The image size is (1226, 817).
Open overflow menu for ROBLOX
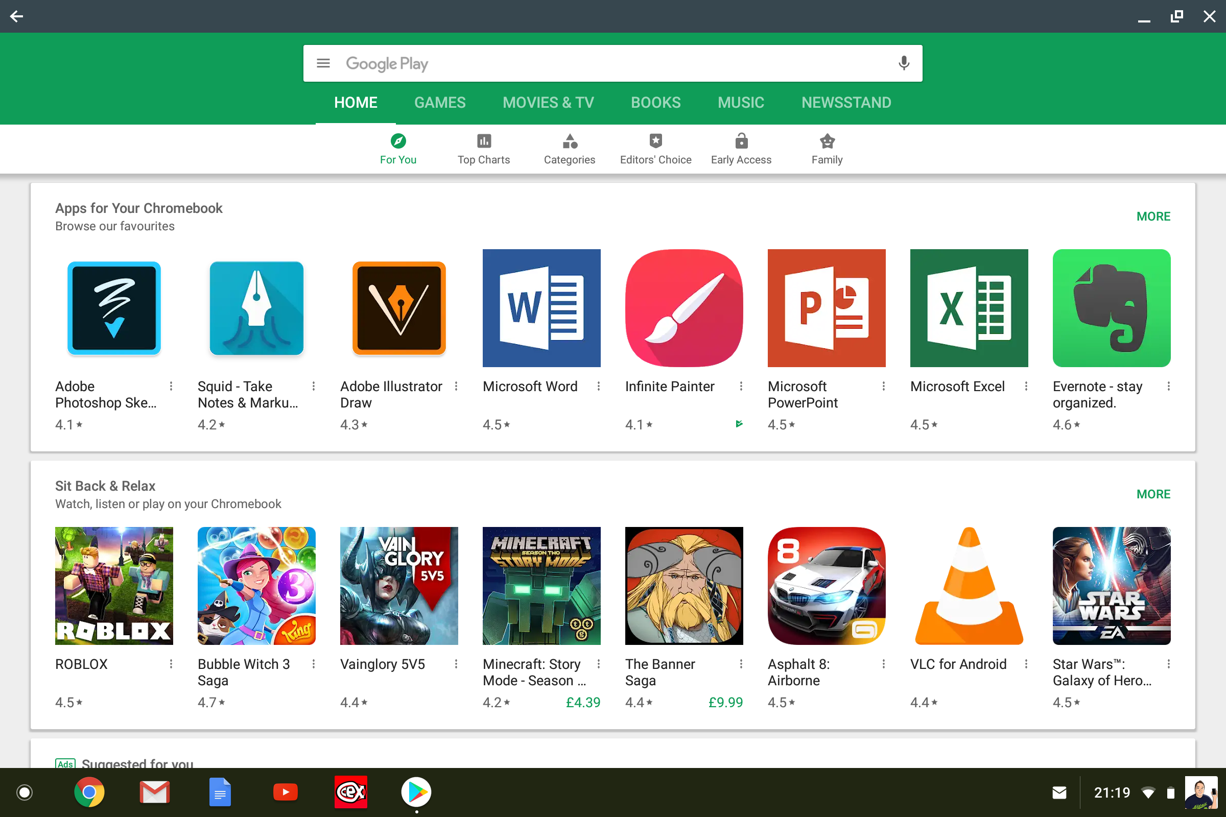click(171, 664)
